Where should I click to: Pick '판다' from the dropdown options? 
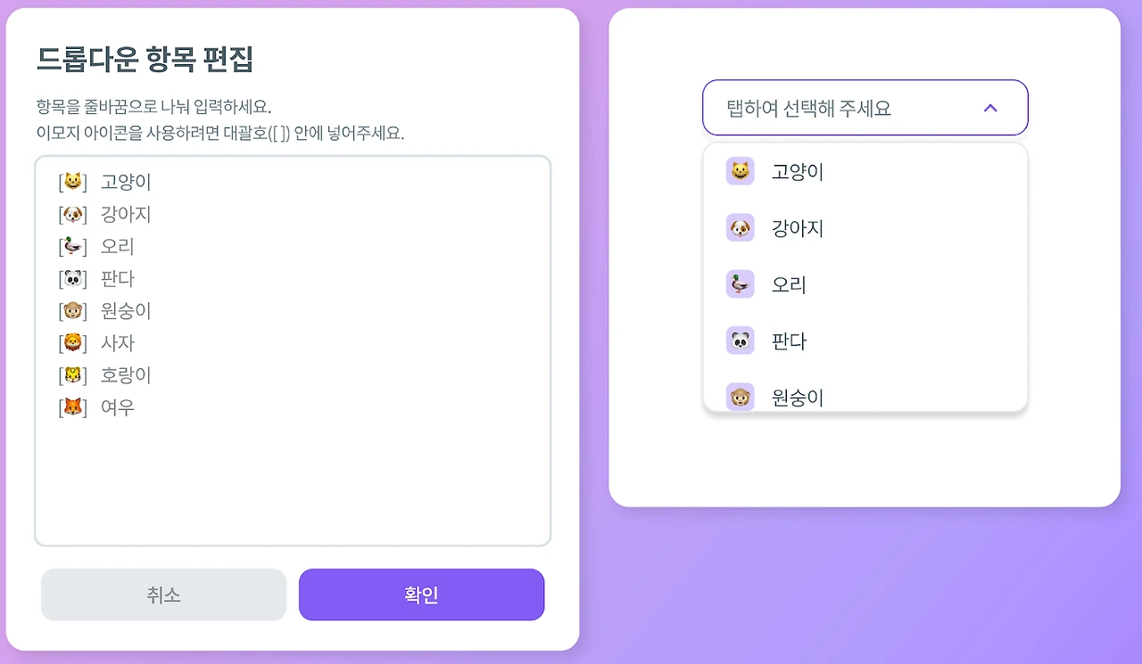(789, 340)
